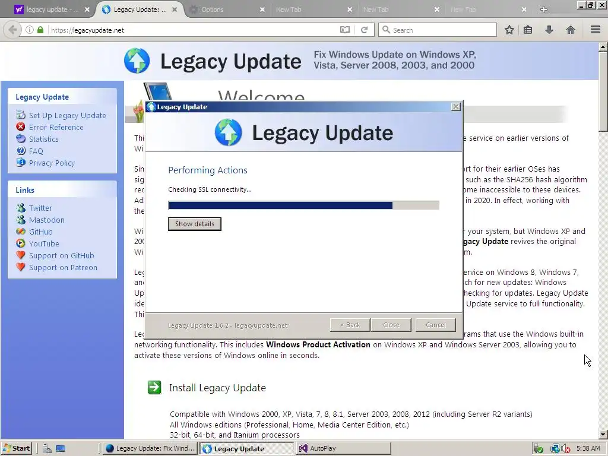
Task: Open the Mastodon link
Action: [47, 220]
